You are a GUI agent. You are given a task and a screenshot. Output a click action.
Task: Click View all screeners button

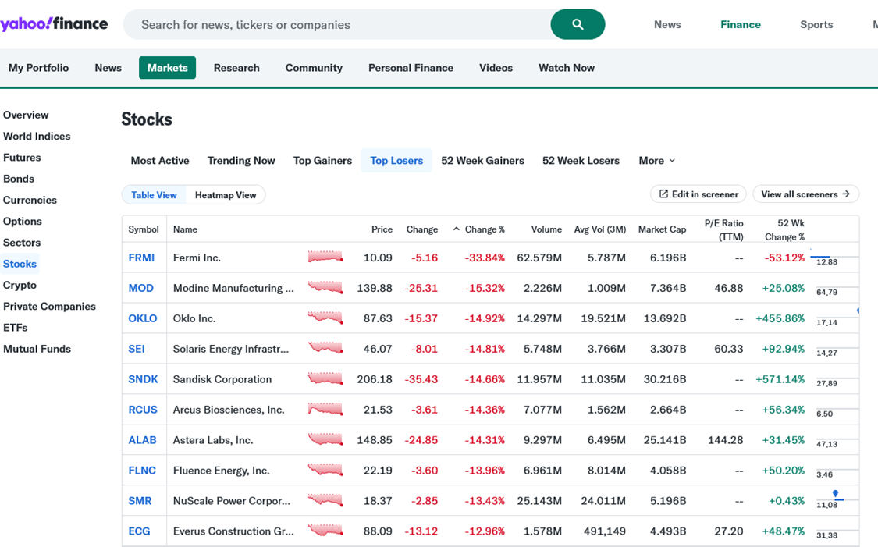805,194
